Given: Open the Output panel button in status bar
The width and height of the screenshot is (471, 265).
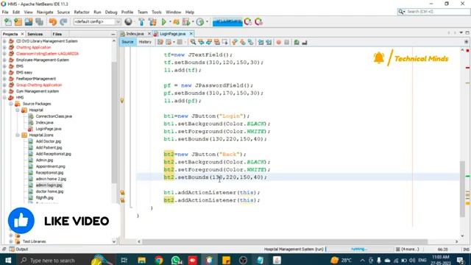Looking at the screenshot, I should click(18, 249).
